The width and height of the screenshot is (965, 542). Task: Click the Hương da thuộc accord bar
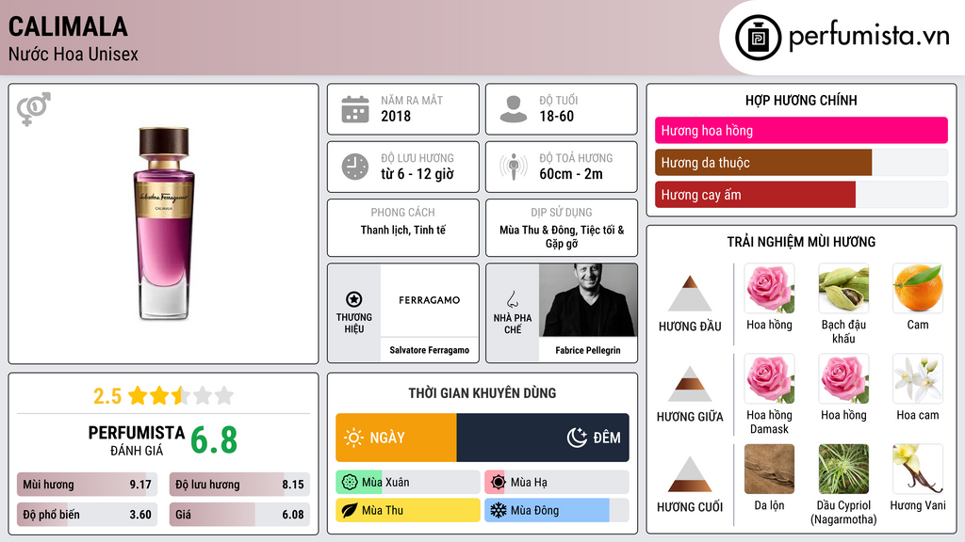(801, 162)
